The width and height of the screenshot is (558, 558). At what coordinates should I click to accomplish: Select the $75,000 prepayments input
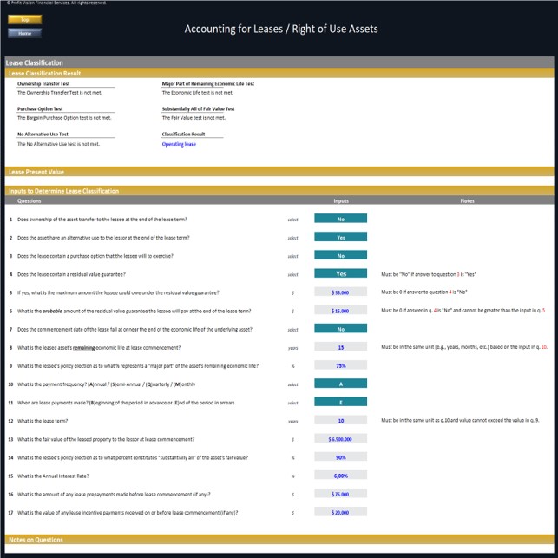tap(340, 494)
